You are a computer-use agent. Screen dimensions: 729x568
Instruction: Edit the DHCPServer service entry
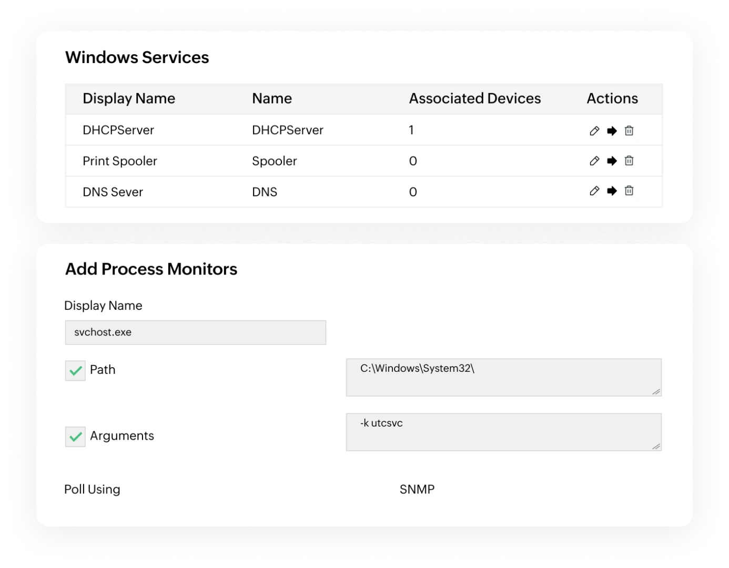tap(594, 130)
